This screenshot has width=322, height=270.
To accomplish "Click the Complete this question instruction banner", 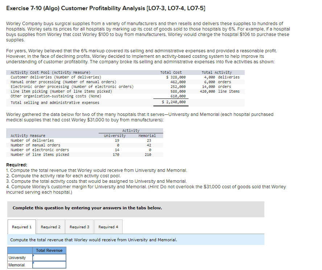I will coord(136,209).
